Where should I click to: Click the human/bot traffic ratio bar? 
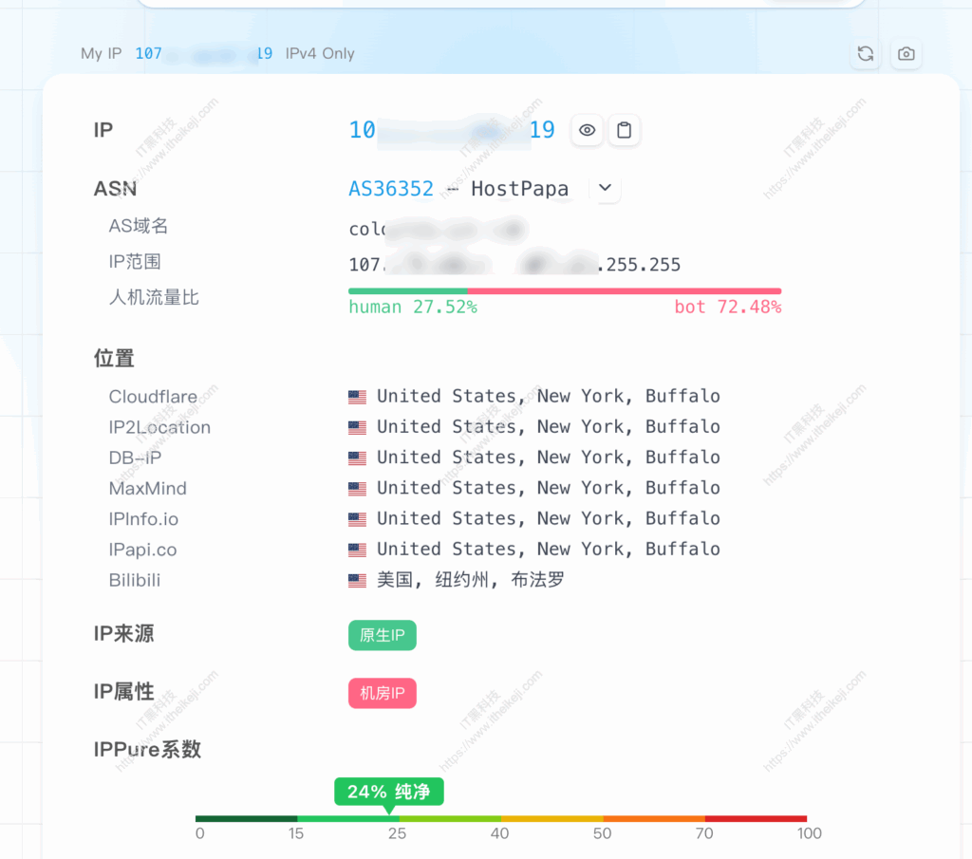pos(566,290)
